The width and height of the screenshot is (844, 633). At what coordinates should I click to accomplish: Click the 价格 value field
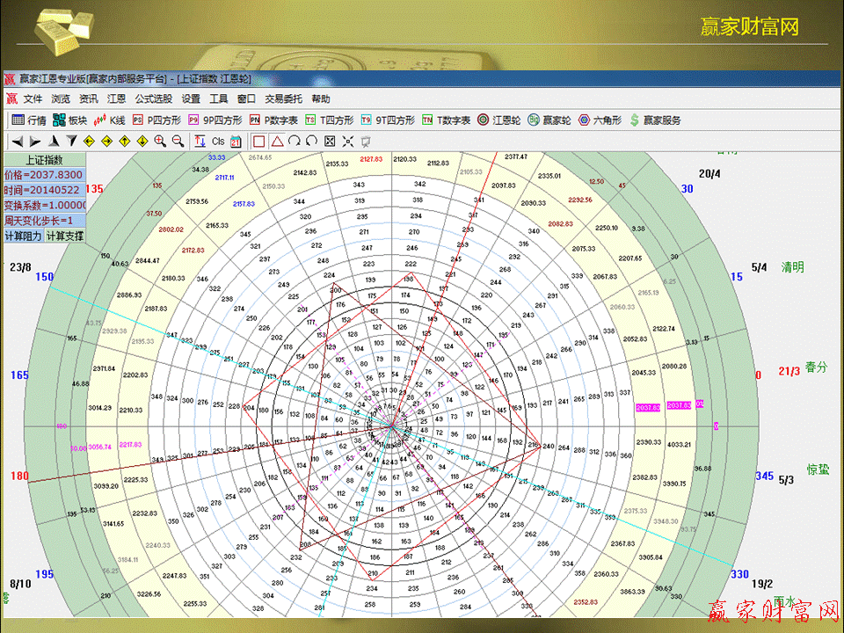coord(44,175)
